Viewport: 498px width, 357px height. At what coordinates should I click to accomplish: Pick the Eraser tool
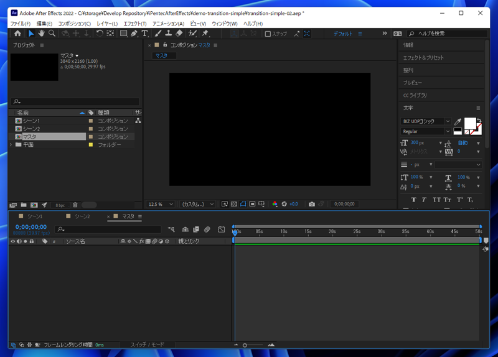[x=179, y=34]
